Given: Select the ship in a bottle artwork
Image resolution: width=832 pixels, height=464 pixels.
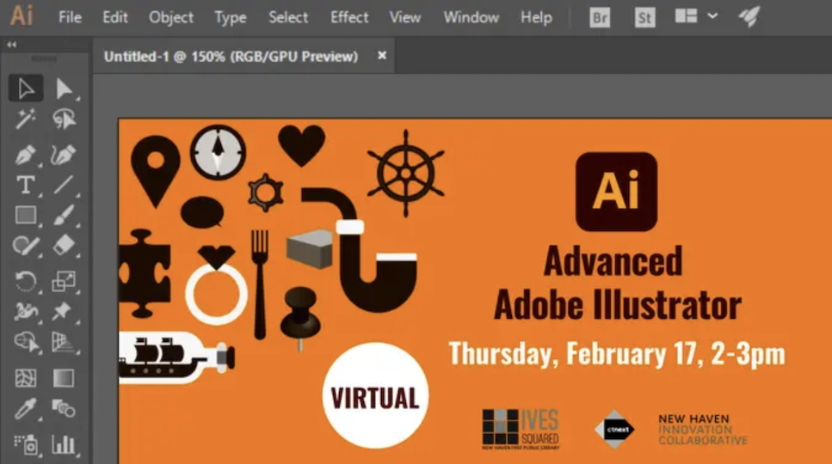Looking at the screenshot, I should pos(176,357).
